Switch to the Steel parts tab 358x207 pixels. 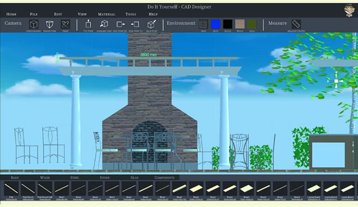click(75, 177)
